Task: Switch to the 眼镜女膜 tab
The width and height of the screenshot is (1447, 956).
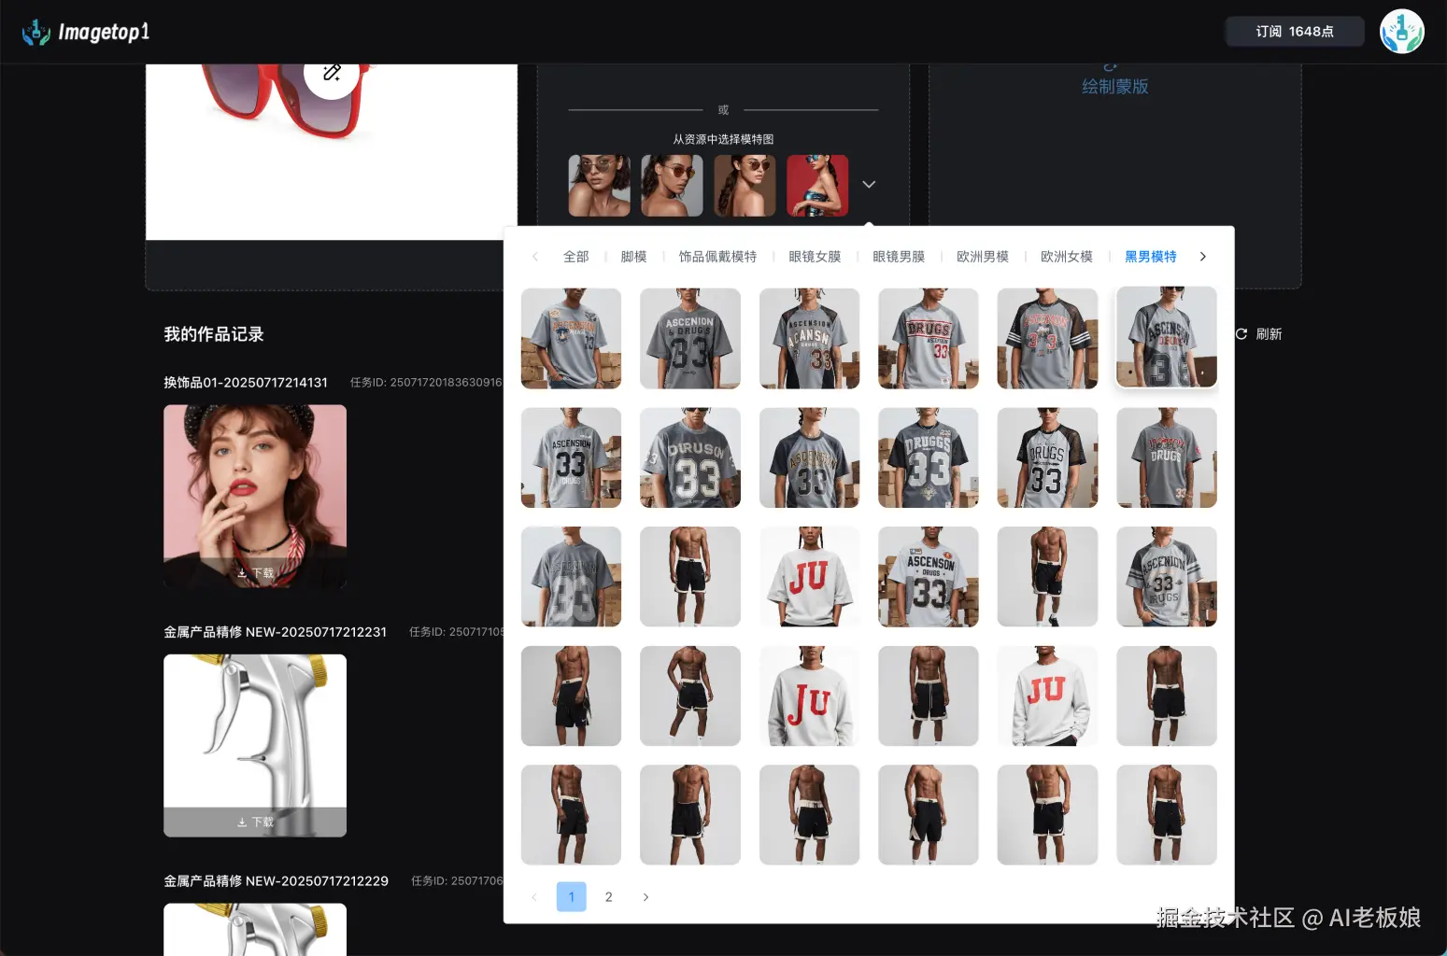Action: (x=815, y=257)
